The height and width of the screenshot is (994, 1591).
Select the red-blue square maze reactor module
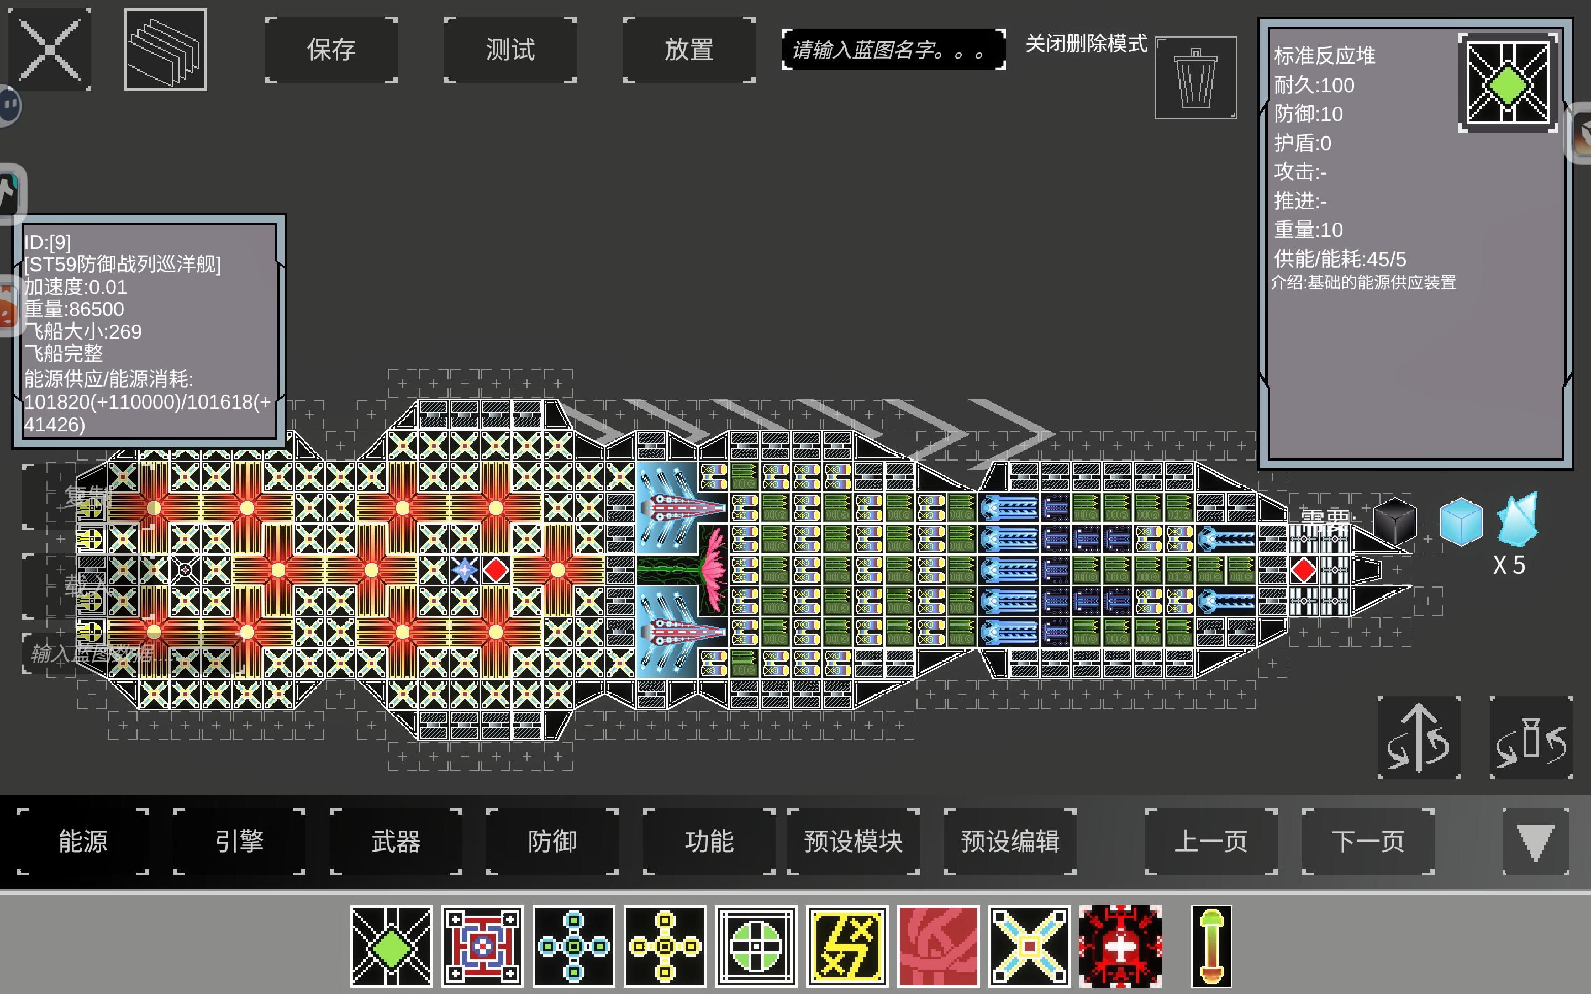pyautogui.click(x=483, y=946)
